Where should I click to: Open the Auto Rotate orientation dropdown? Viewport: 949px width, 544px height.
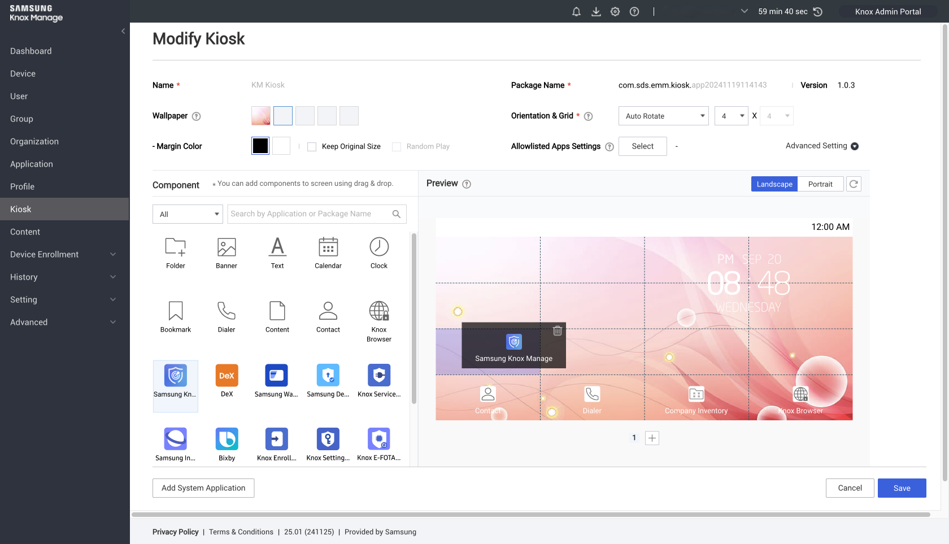(x=663, y=116)
